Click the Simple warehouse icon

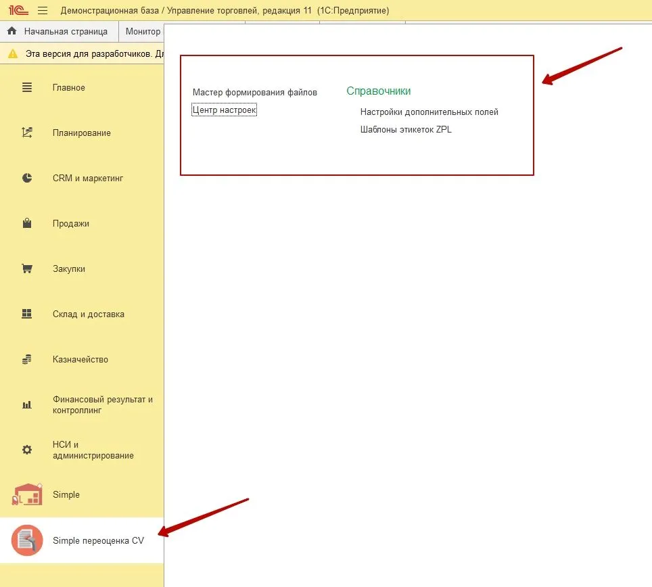(x=27, y=494)
